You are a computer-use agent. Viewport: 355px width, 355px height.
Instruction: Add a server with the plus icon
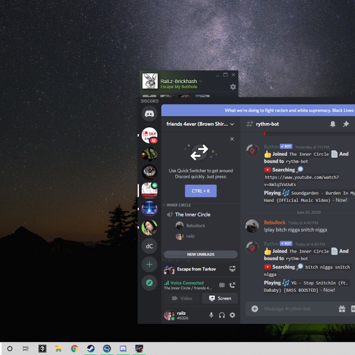(149, 264)
